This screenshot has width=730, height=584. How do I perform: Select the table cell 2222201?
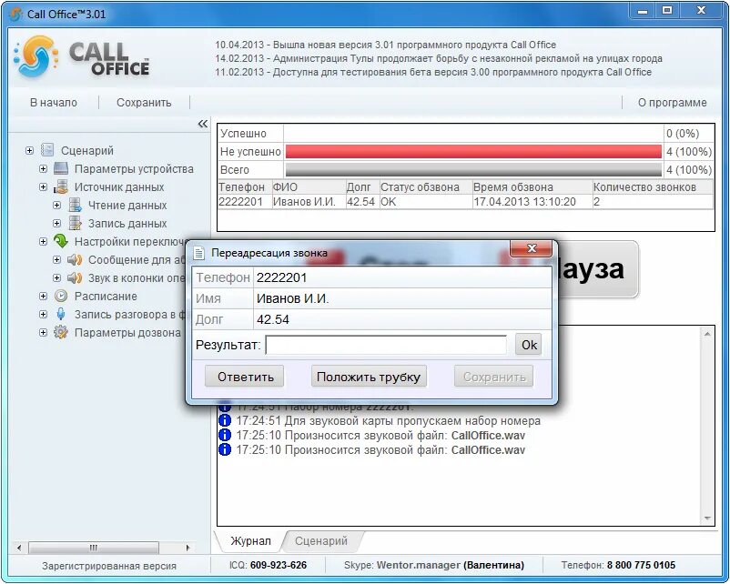click(x=245, y=202)
